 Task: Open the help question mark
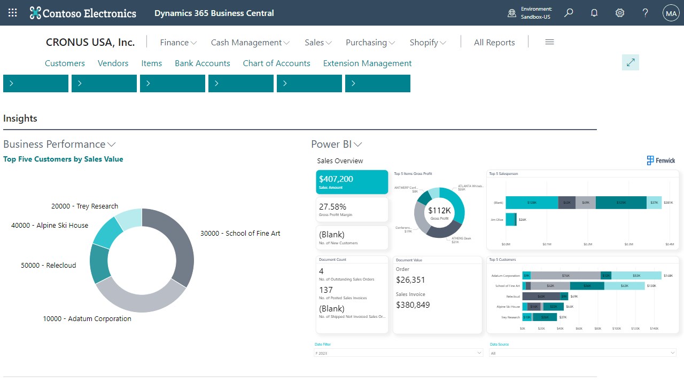645,13
